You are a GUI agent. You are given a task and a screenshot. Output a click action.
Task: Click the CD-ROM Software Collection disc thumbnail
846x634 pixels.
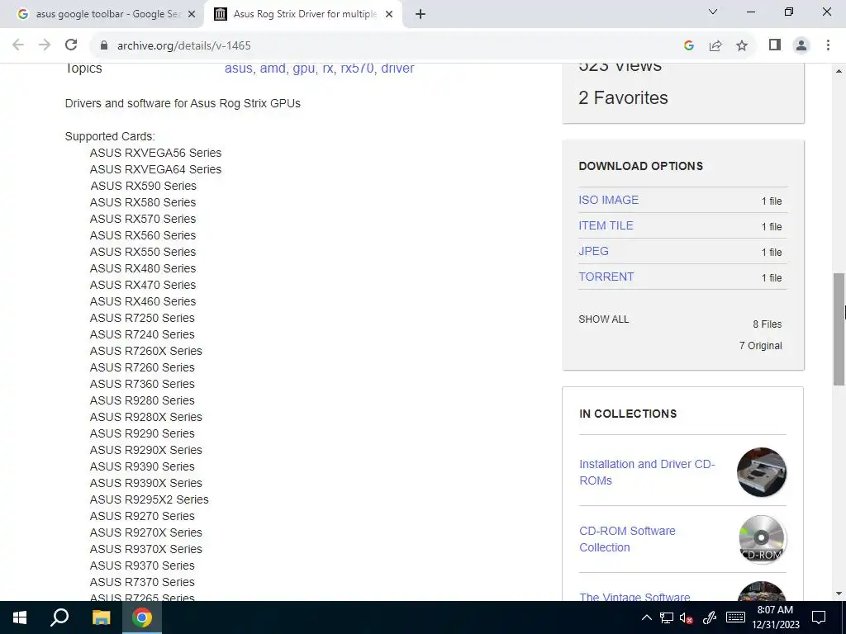tap(762, 539)
